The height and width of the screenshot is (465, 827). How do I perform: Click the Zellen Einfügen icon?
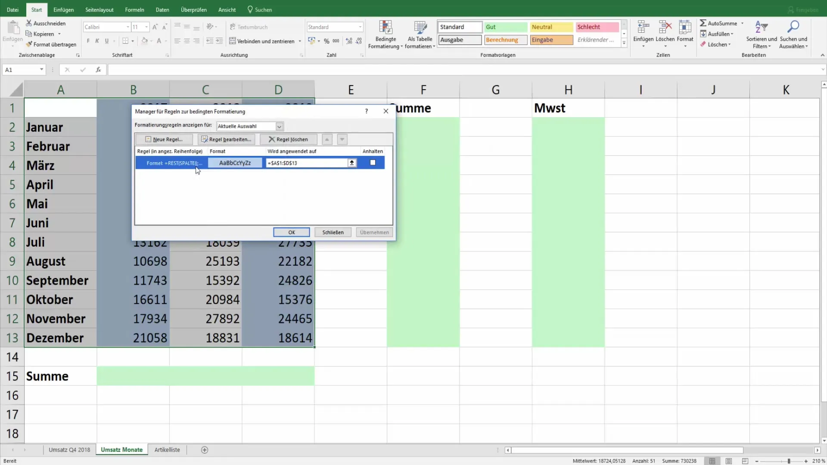(x=643, y=27)
